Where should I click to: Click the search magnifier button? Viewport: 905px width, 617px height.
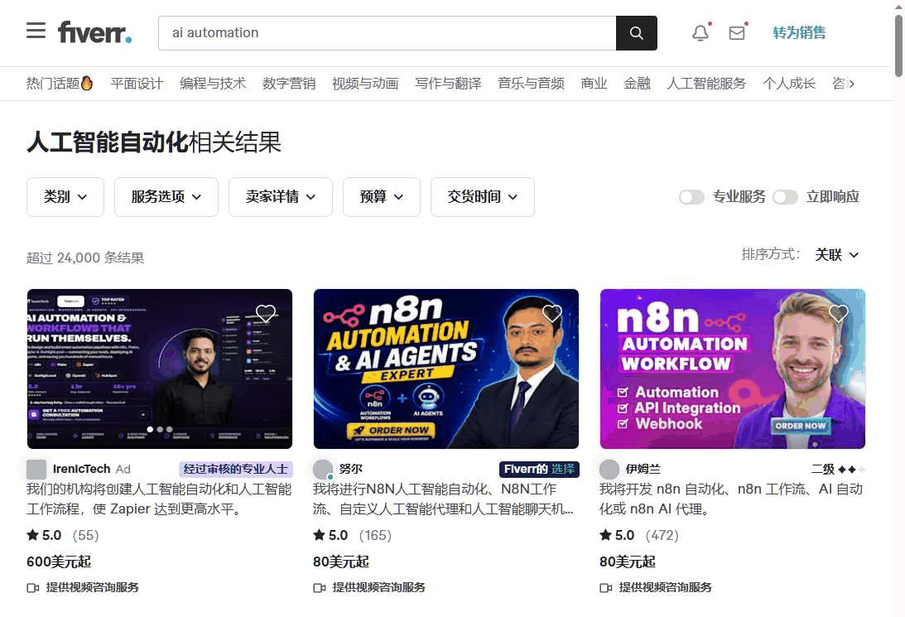point(636,33)
